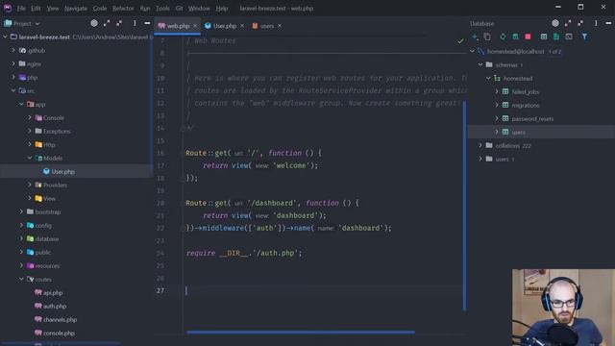
Task: Add new data source plus icon
Action: point(475,37)
